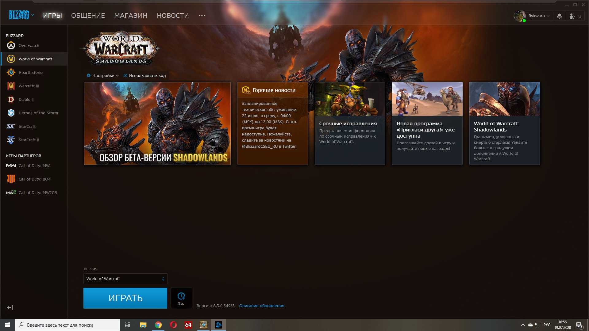Open the Windows Start menu

tap(7, 325)
